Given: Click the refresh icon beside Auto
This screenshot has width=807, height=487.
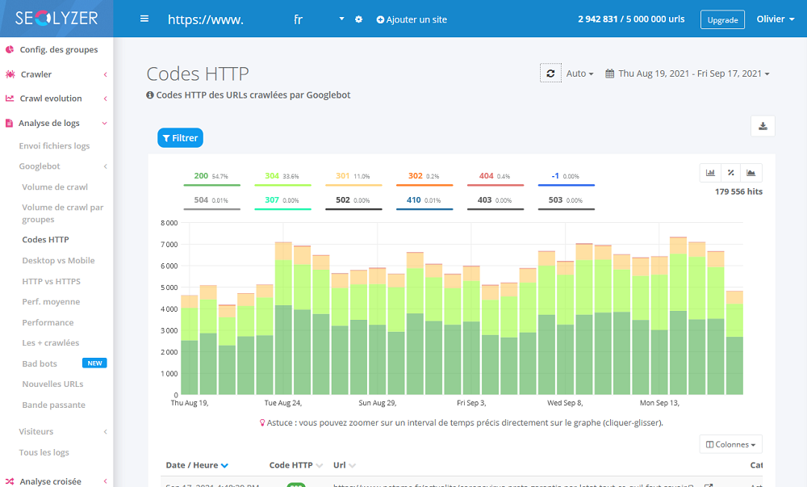Looking at the screenshot, I should [x=550, y=73].
